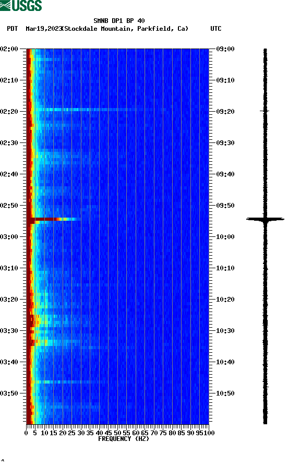The height and width of the screenshot is (466, 288).
Task: Click the 'UTC' timezone label
Action: 216,29
